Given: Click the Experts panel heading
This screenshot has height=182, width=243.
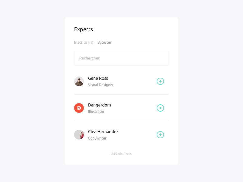Looking at the screenshot, I should [83, 29].
